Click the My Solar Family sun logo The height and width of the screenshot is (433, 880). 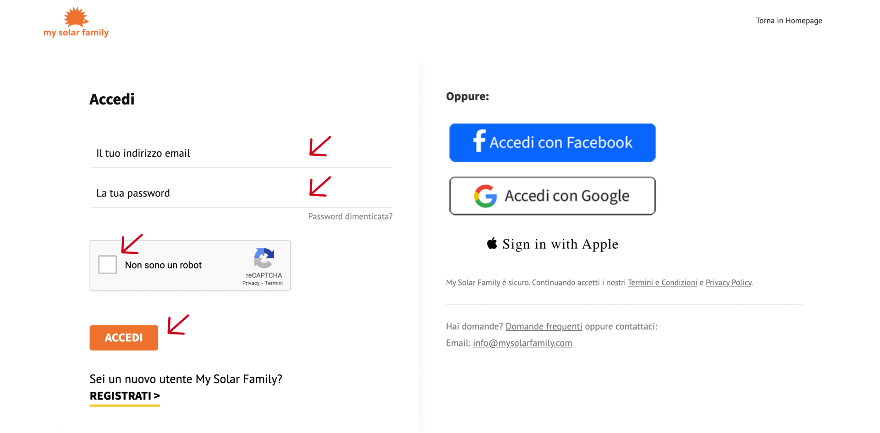[x=76, y=22]
